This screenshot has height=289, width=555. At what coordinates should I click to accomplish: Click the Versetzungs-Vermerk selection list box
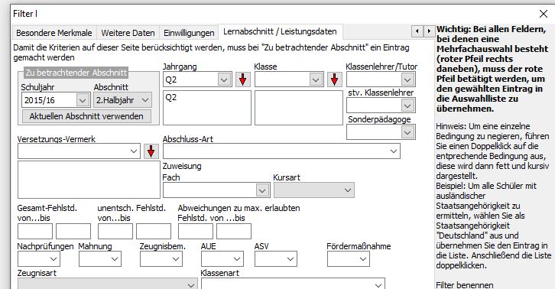point(89,180)
